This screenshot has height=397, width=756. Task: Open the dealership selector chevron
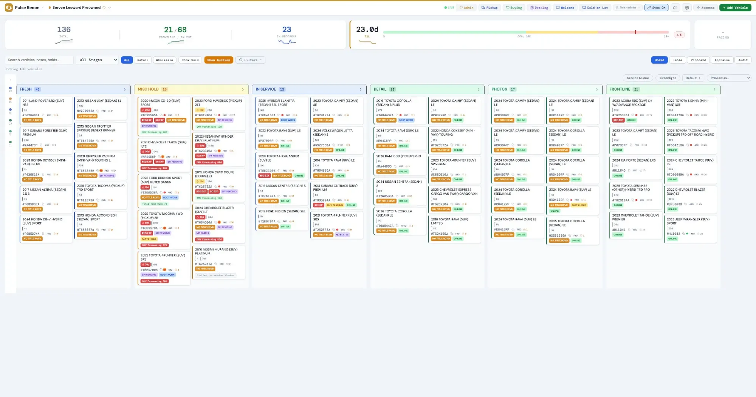110,8
